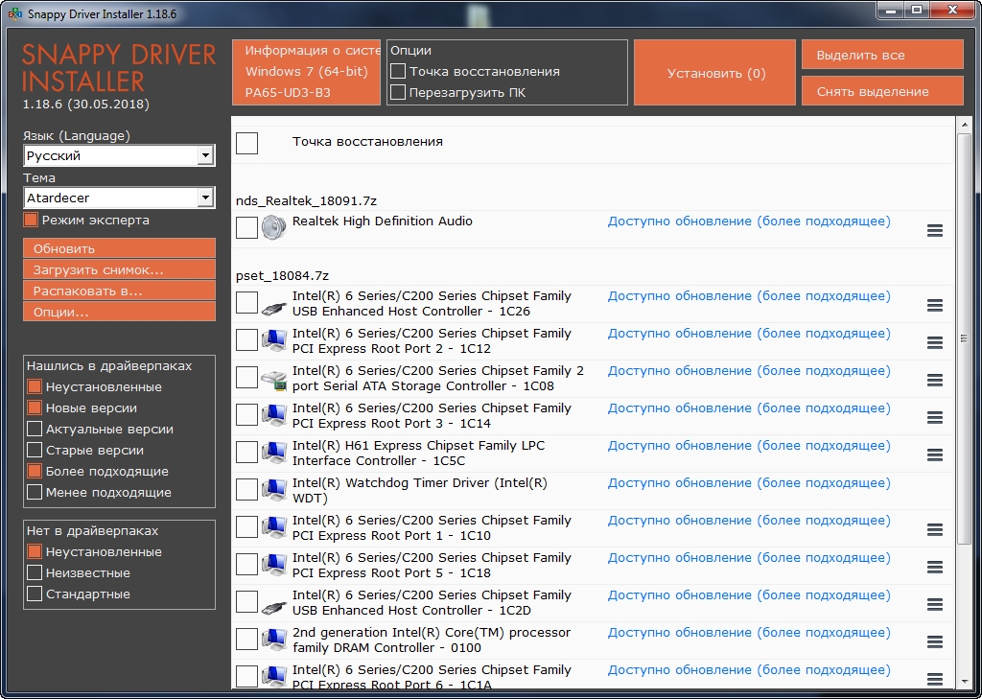982x699 pixels.
Task: Click the Serial ATA storage controller icon
Action: pyautogui.click(x=273, y=379)
